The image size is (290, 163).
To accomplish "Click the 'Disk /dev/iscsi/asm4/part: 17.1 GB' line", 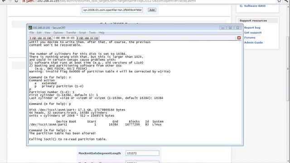I will pos(77,110).
